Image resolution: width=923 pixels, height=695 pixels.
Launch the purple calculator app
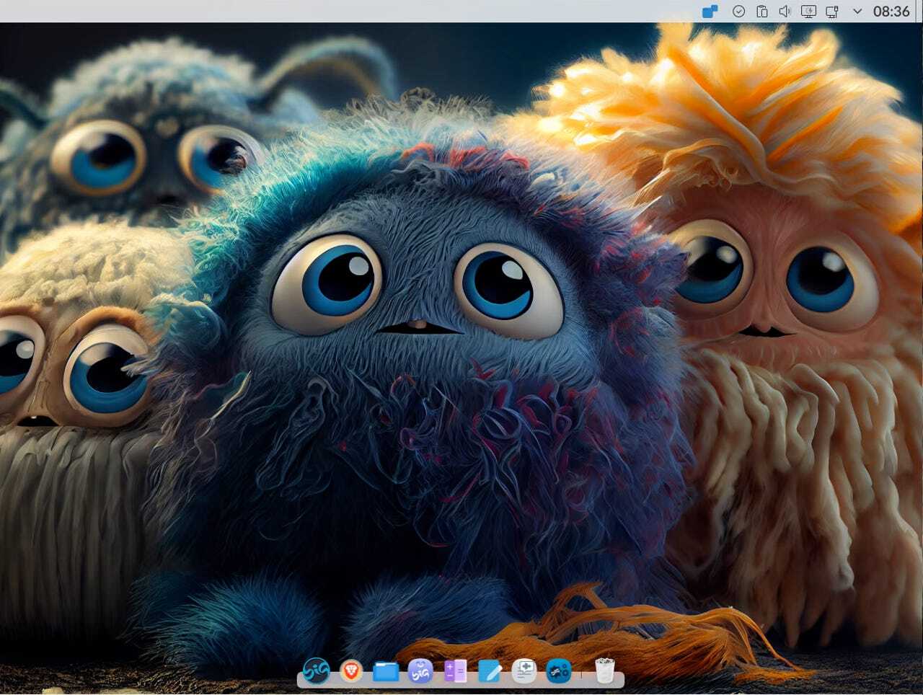point(455,671)
